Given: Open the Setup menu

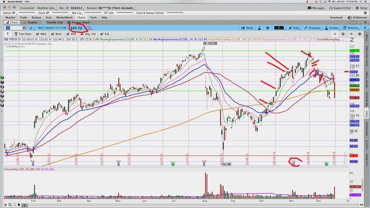Looking at the screenshot, I should pyautogui.click(x=361, y=8).
